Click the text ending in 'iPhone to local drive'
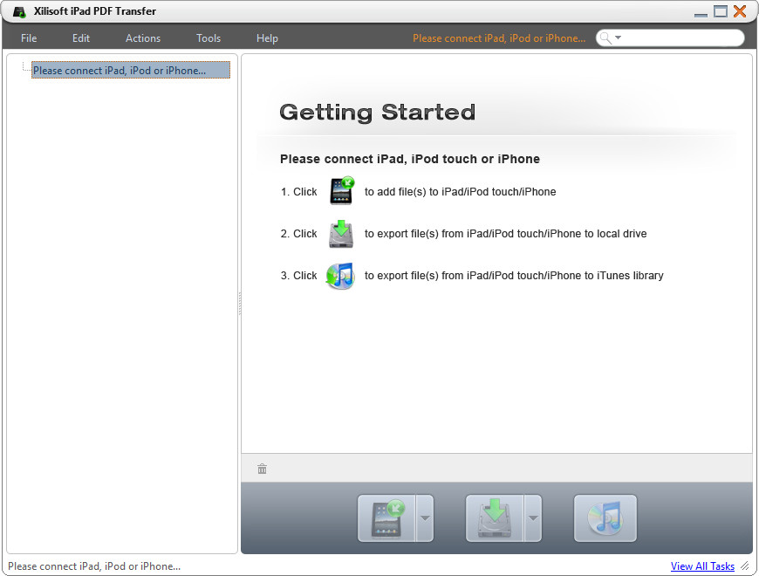 (506, 234)
